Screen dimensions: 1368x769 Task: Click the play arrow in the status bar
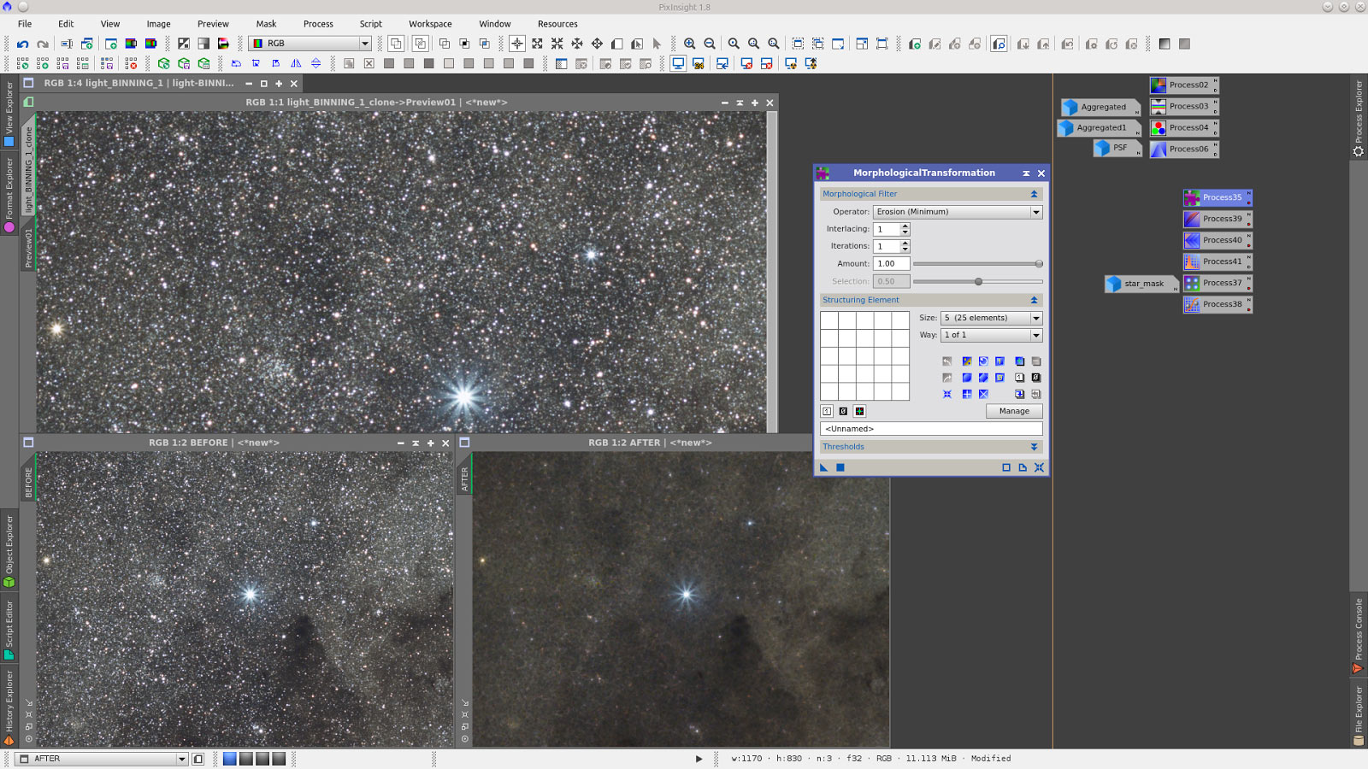tap(699, 759)
